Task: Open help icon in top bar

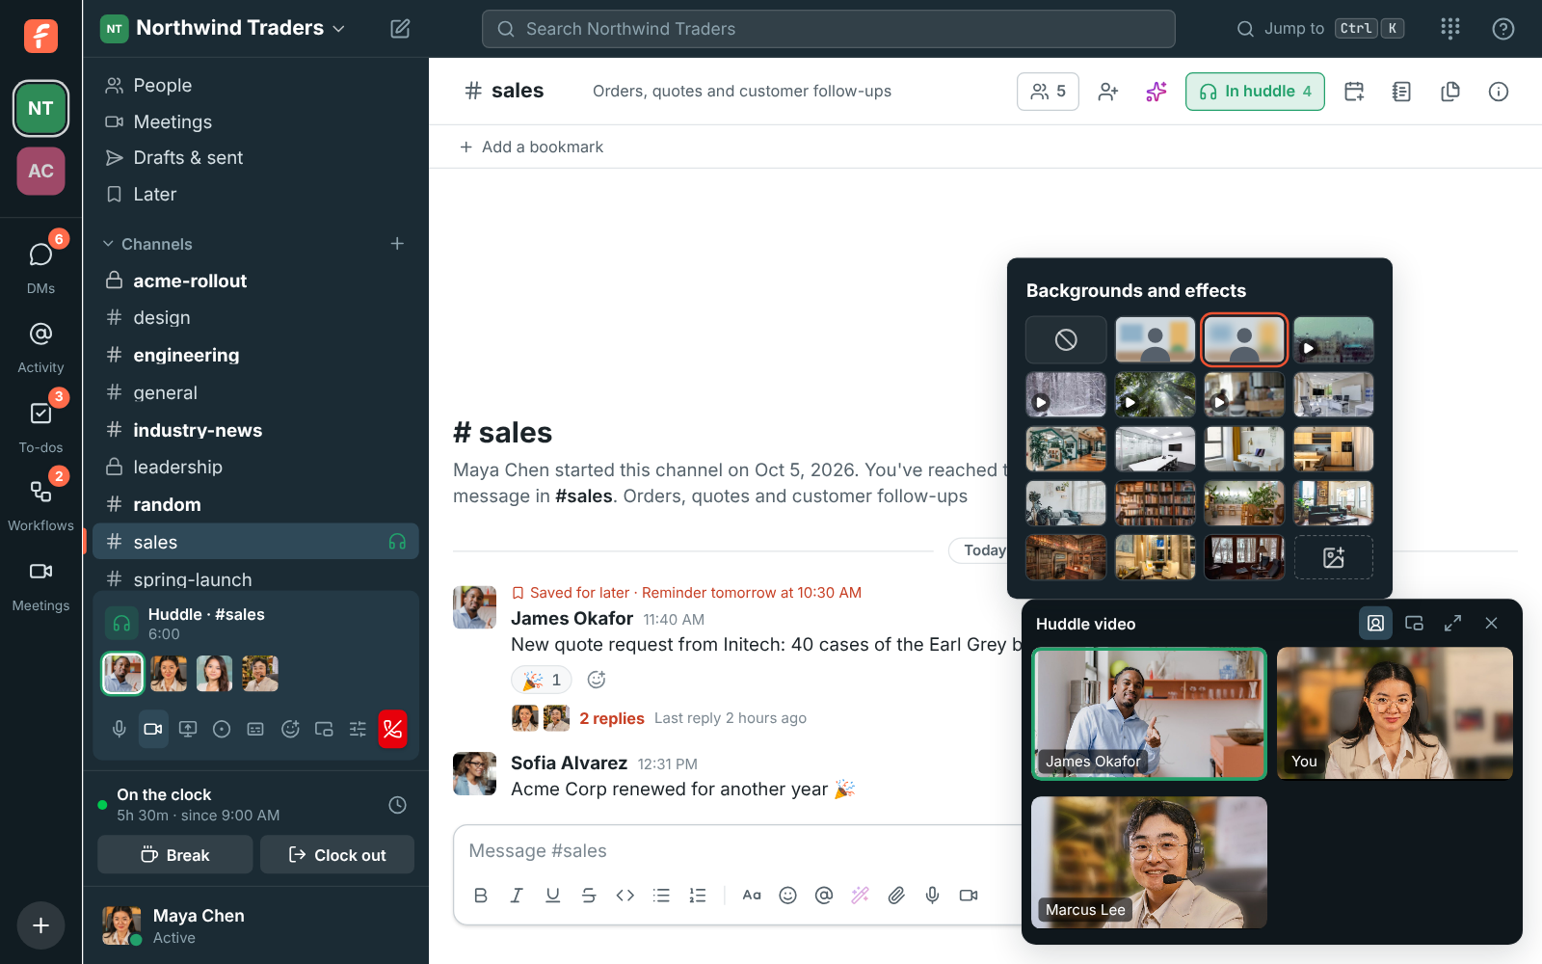Action: [x=1502, y=28]
